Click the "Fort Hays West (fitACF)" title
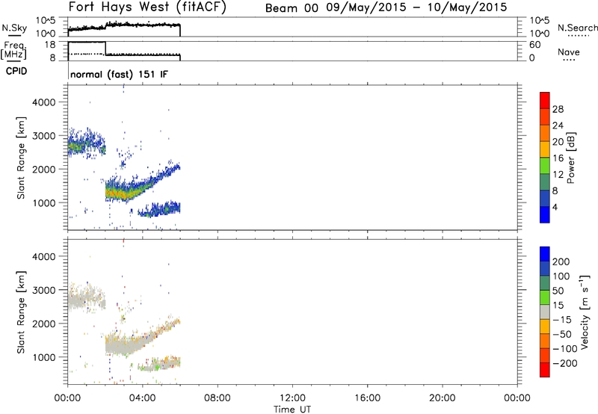The width and height of the screenshot is (598, 414). tap(147, 7)
